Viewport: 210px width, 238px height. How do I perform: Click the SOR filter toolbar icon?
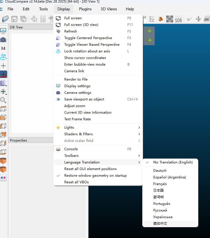178,19
